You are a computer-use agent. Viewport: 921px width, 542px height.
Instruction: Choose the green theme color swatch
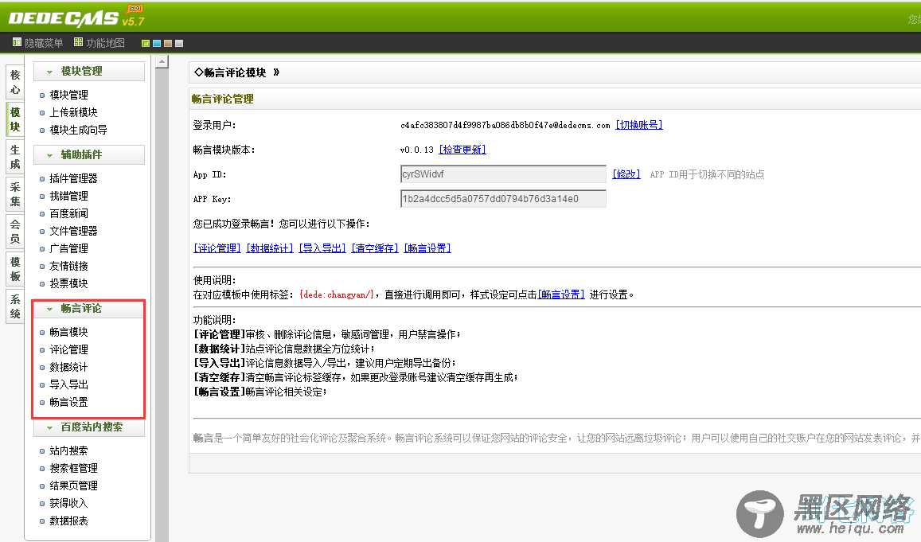(146, 44)
